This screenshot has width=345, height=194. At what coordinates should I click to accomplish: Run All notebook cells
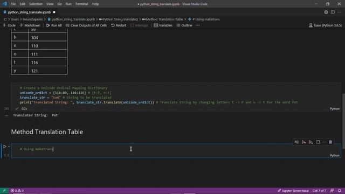[x=54, y=25]
